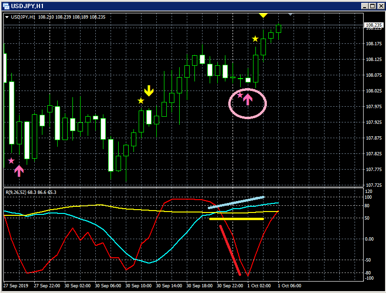Click the R(9,26,52) indicator label

(16, 192)
